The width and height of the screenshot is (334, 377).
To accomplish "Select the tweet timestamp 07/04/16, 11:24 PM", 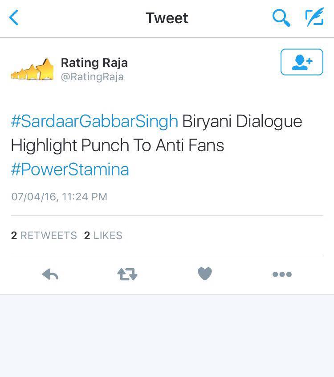I will pos(59,197).
